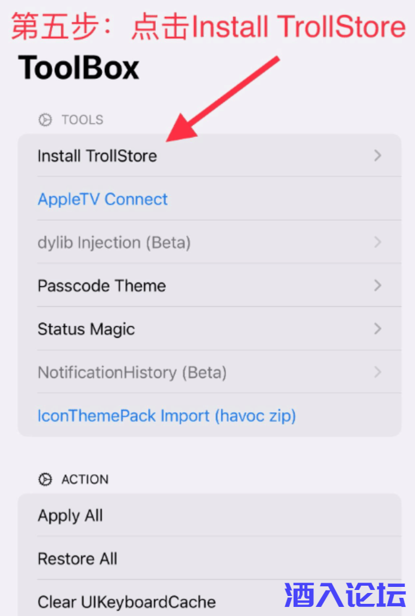The image size is (415, 616).
Task: Click the blue watermark logo text
Action: pos(345,595)
